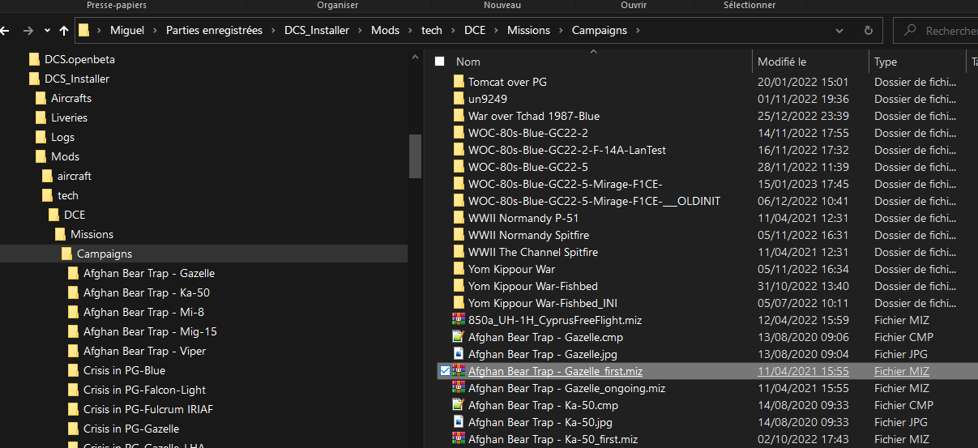This screenshot has width=978, height=448.
Task: Select DCS.openbeta in the tree
Action: pyautogui.click(x=80, y=59)
